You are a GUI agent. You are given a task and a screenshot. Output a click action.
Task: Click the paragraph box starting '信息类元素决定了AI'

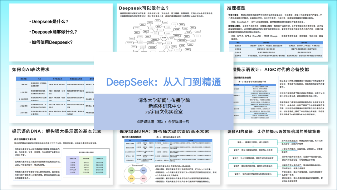[x=37, y=152]
